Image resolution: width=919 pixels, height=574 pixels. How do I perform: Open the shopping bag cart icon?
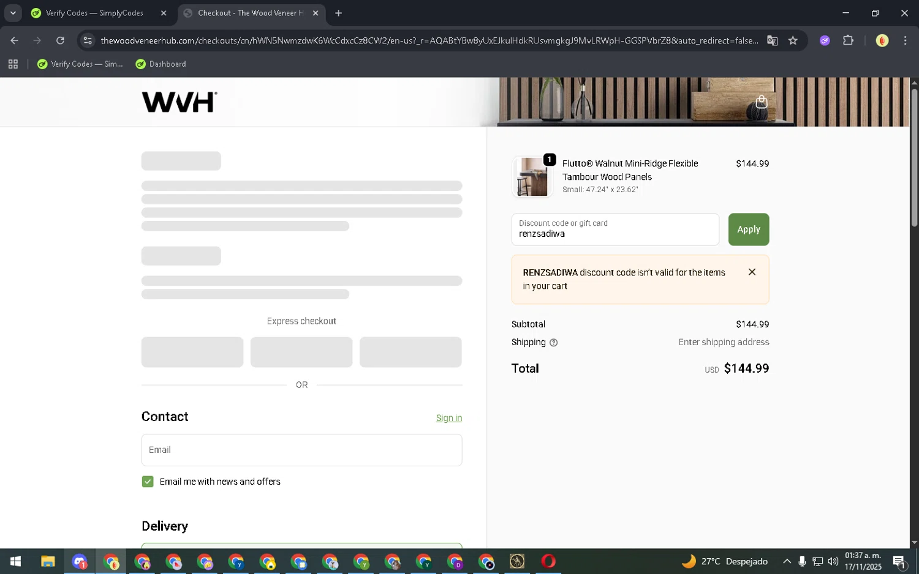pyautogui.click(x=762, y=102)
